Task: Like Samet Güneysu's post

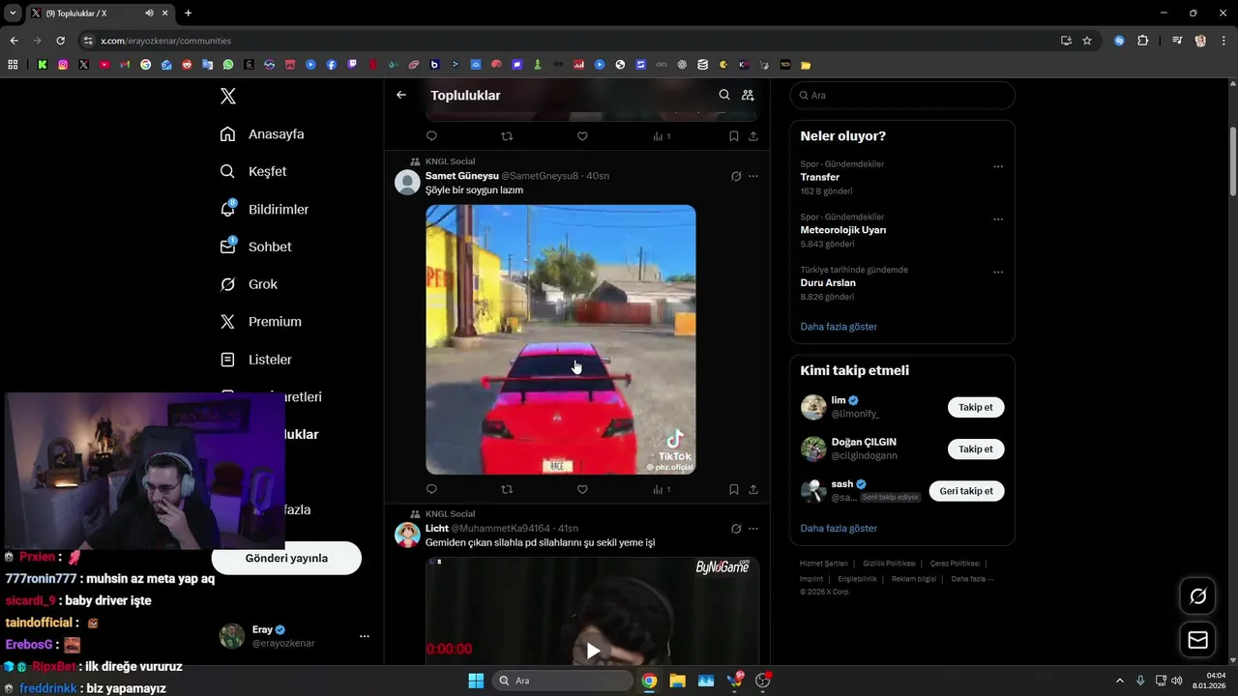Action: click(x=582, y=489)
